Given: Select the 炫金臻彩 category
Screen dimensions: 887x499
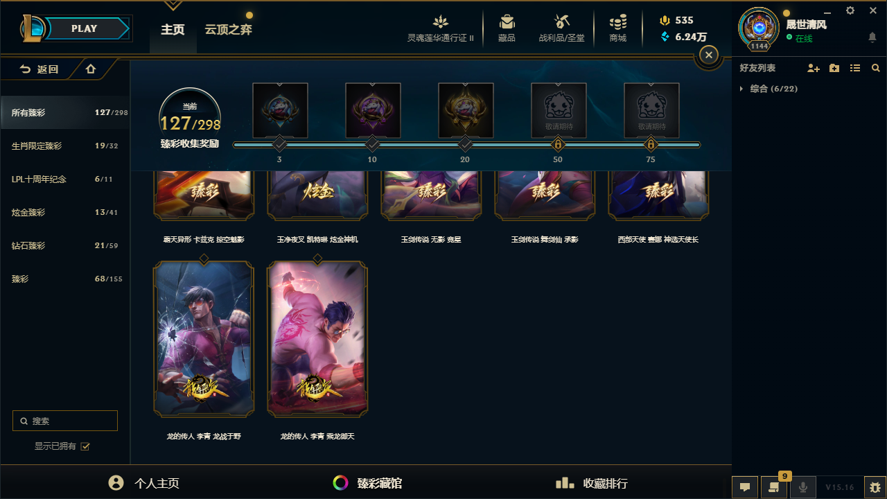Looking at the screenshot, I should coord(64,212).
